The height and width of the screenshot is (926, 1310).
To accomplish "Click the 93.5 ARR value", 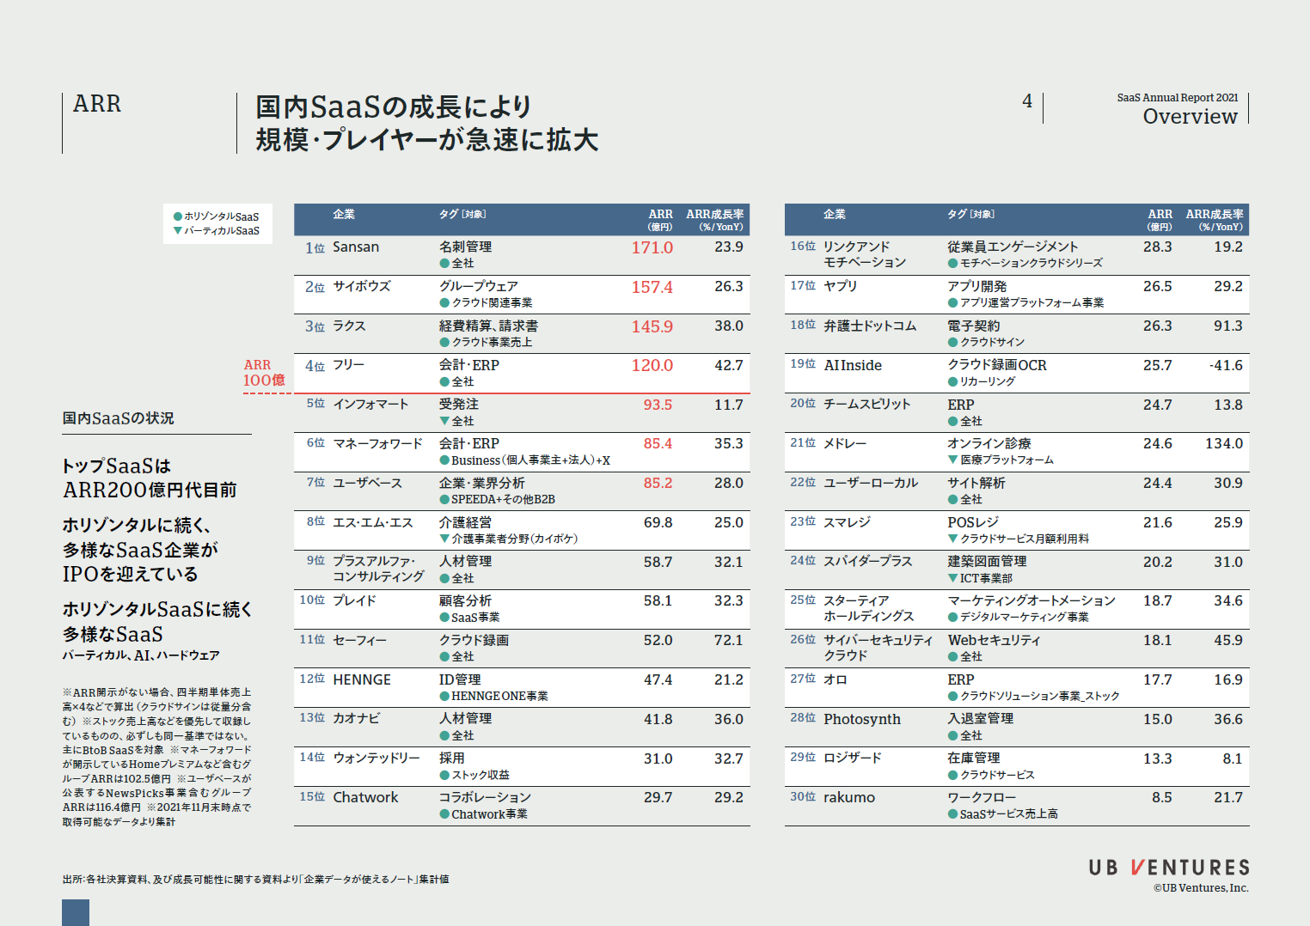I will 658,405.
